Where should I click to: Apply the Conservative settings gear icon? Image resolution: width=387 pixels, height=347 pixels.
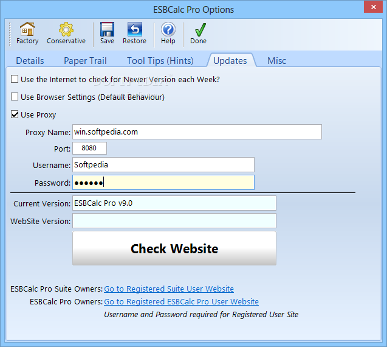[x=66, y=29]
